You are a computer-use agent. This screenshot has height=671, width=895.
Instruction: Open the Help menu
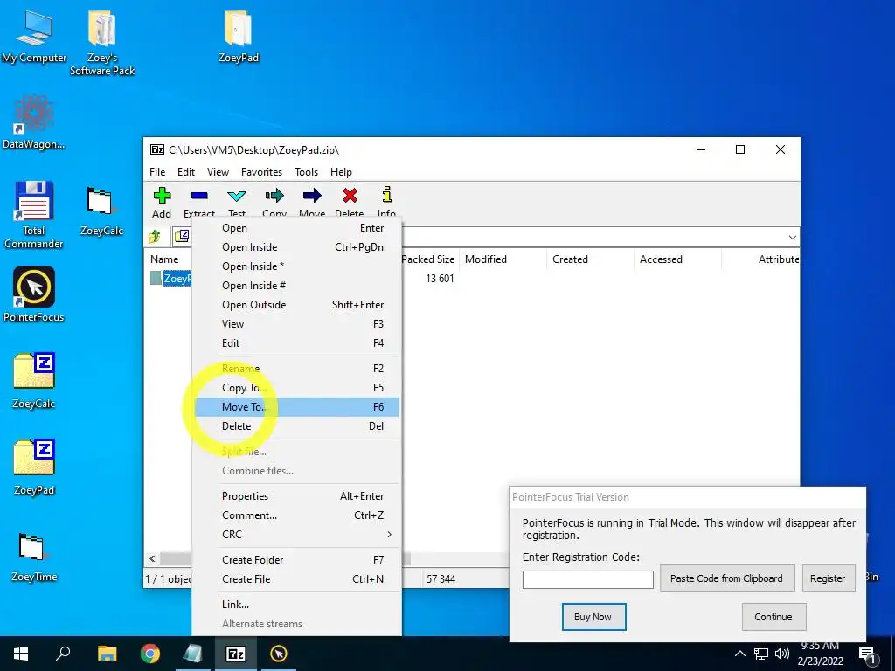342,172
